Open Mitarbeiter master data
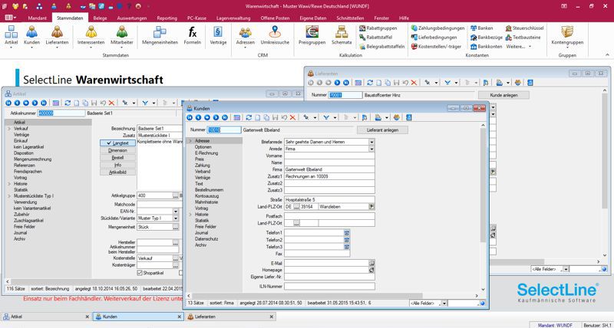614x328 pixels. [x=122, y=35]
